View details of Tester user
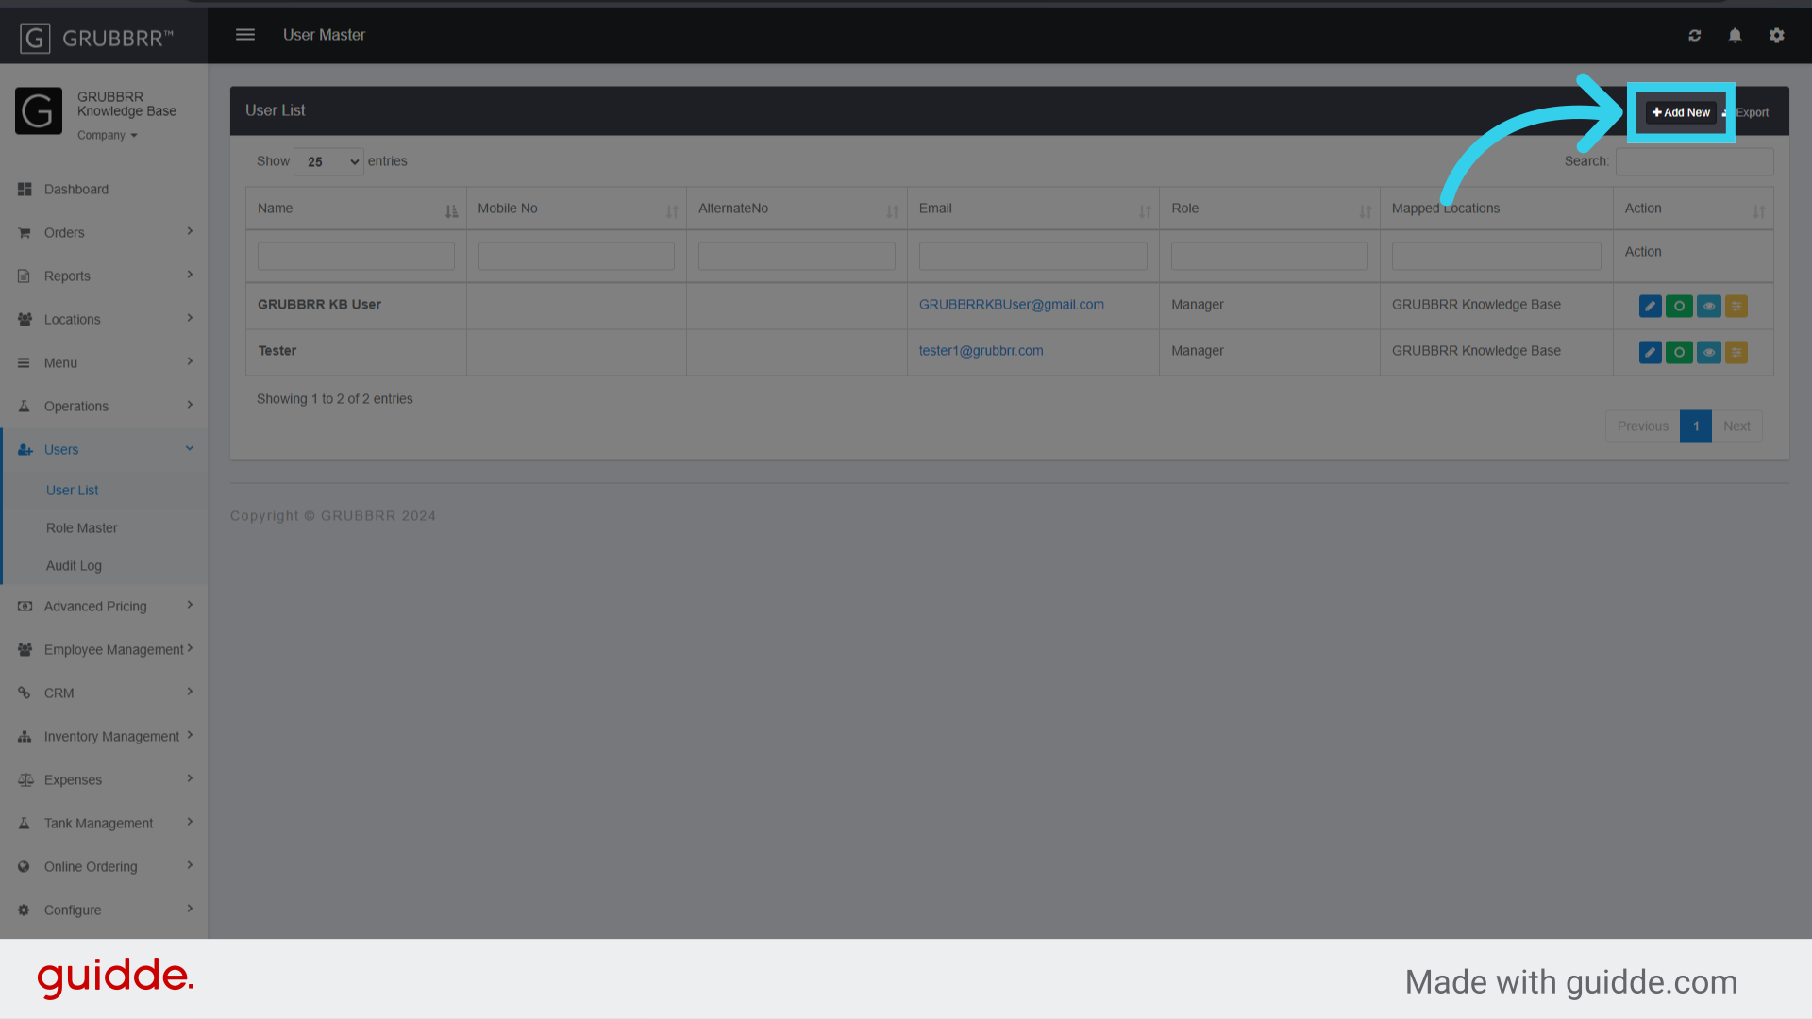The width and height of the screenshot is (1812, 1019). (1708, 352)
